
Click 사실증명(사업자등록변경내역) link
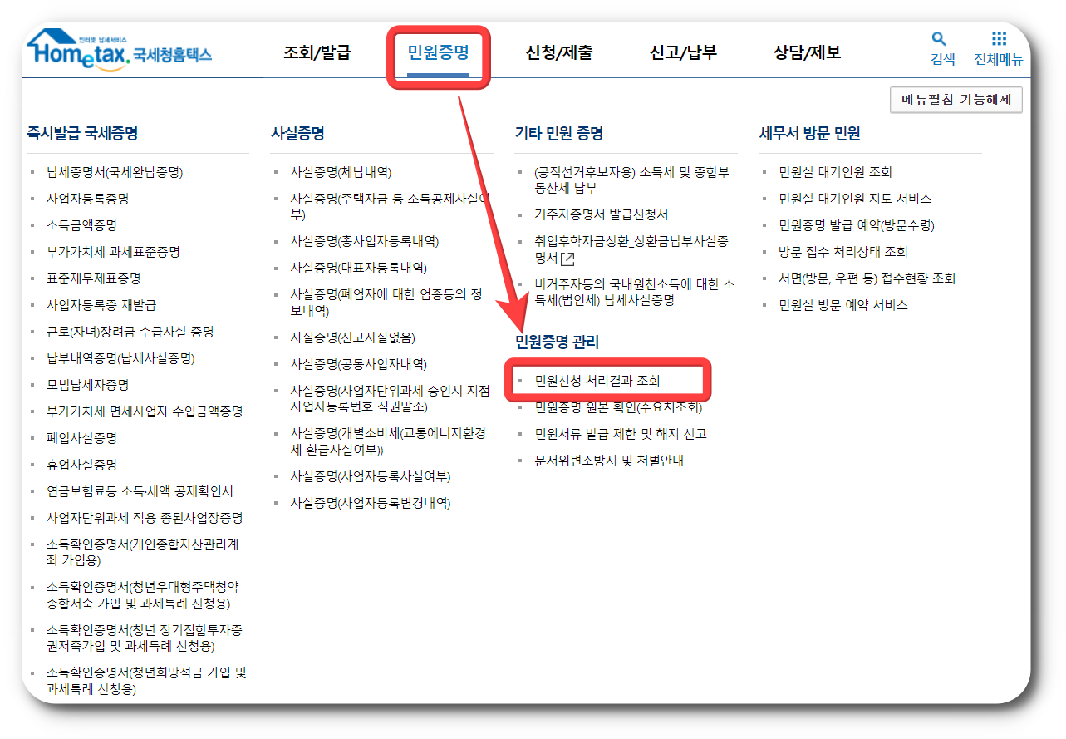(370, 502)
